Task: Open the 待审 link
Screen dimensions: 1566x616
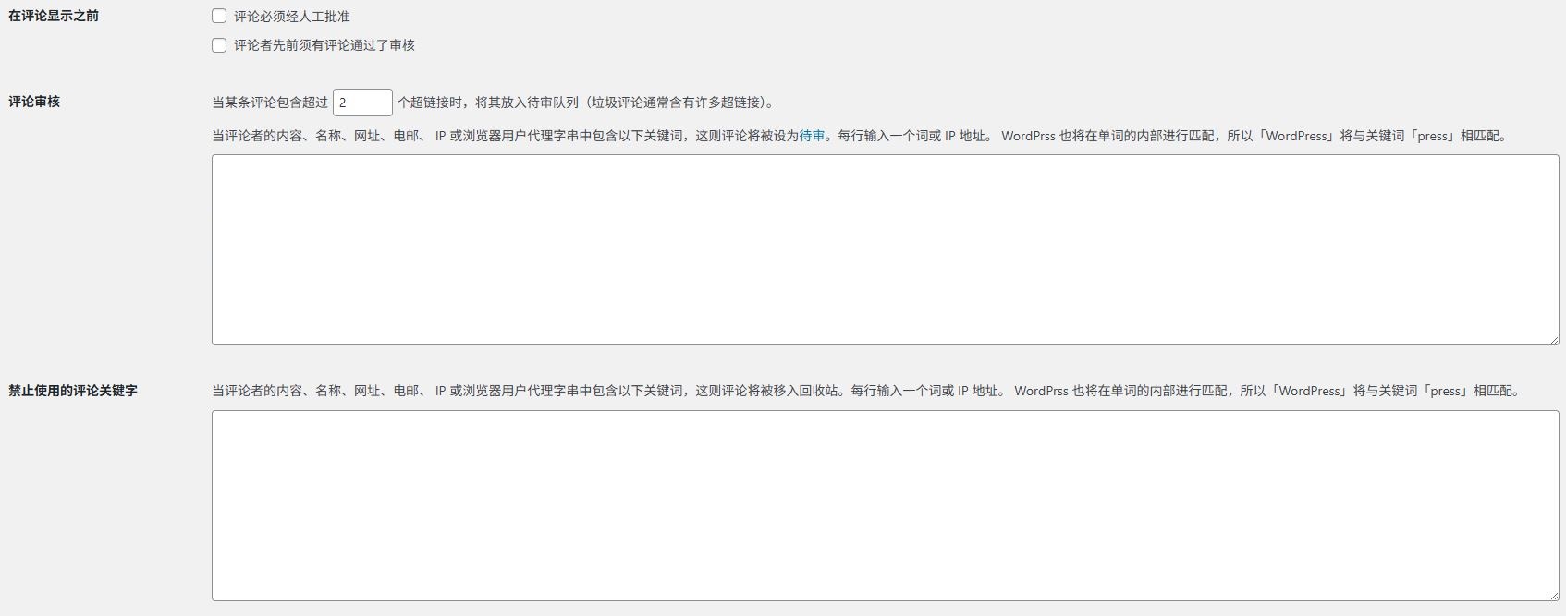Action: (x=812, y=136)
